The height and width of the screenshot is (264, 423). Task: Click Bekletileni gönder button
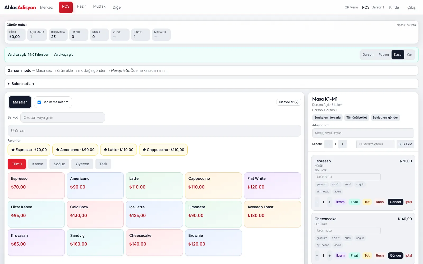pos(385,117)
